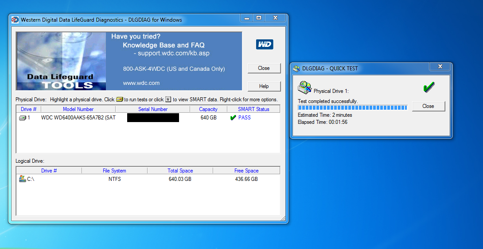
Task: Click the Quick Test drive scan icon
Action: pyautogui.click(x=305, y=87)
